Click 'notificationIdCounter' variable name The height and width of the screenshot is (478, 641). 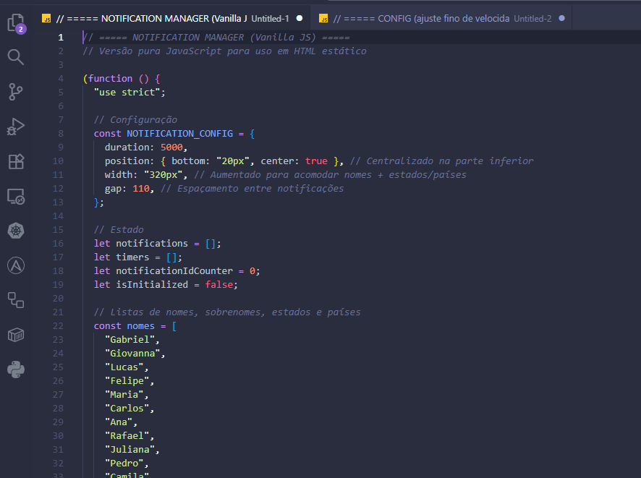point(174,271)
